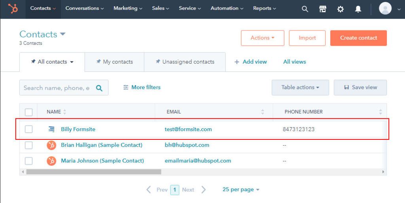This screenshot has width=405, height=203.
Task: Open the settings gear icon
Action: (341, 9)
